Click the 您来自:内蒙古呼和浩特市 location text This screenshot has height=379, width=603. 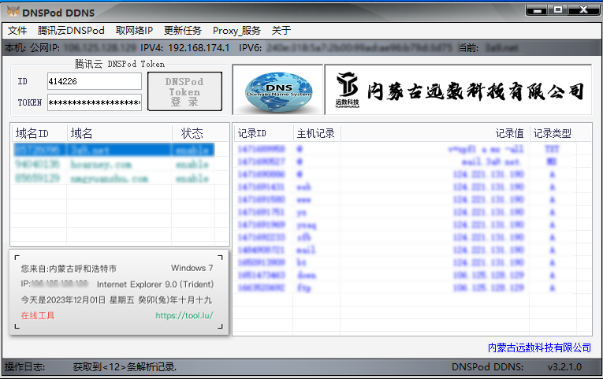pyautogui.click(x=69, y=269)
